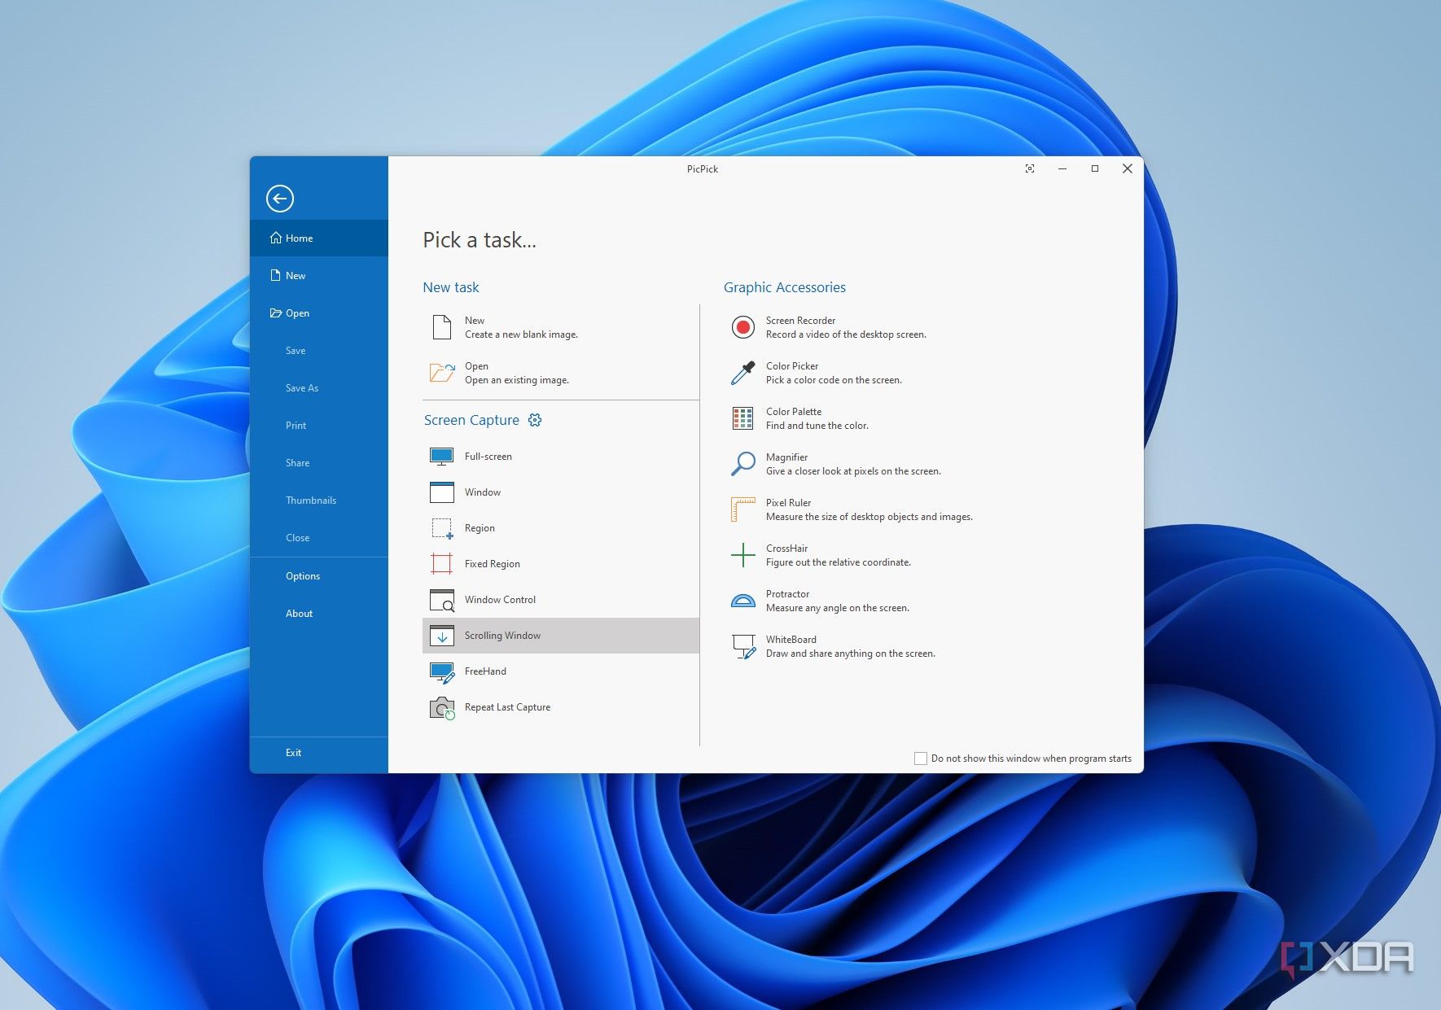Select Close in the sidebar menu
1441x1010 pixels.
pos(297,538)
